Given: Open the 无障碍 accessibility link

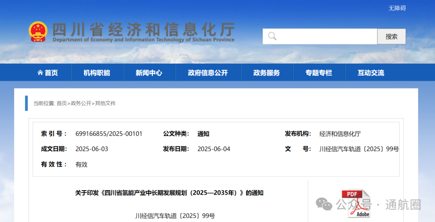Looking at the screenshot, I should coord(397,8).
